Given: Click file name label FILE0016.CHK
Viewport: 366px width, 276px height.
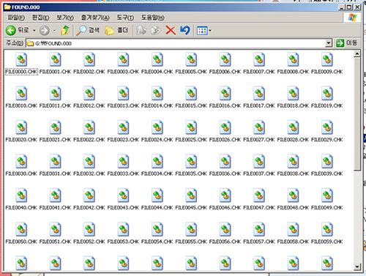Looking at the screenshot, I should point(225,105).
